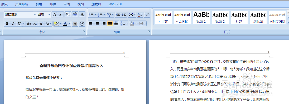Expand the highlight color dropdown arrow
This screenshot has height=104, width=289.
coord(60,23)
